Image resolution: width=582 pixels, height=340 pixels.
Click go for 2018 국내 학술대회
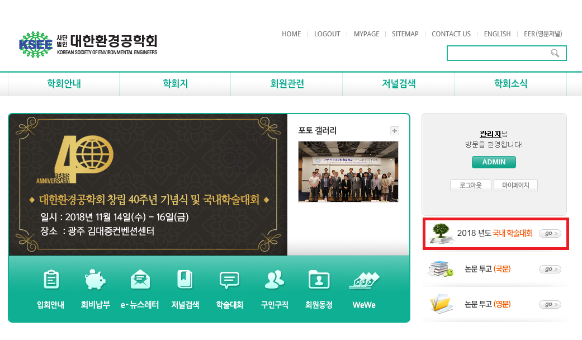[x=550, y=234]
